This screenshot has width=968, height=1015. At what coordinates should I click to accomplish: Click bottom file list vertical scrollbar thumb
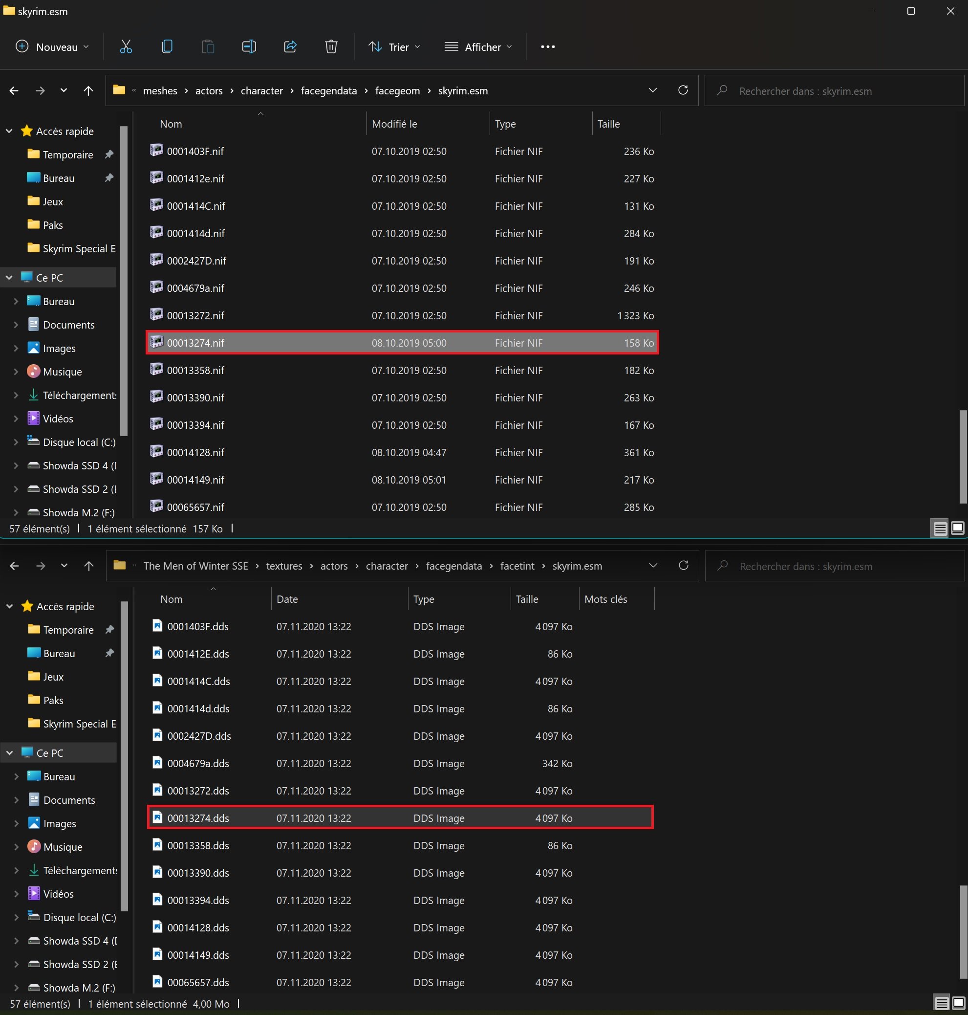pos(963,931)
